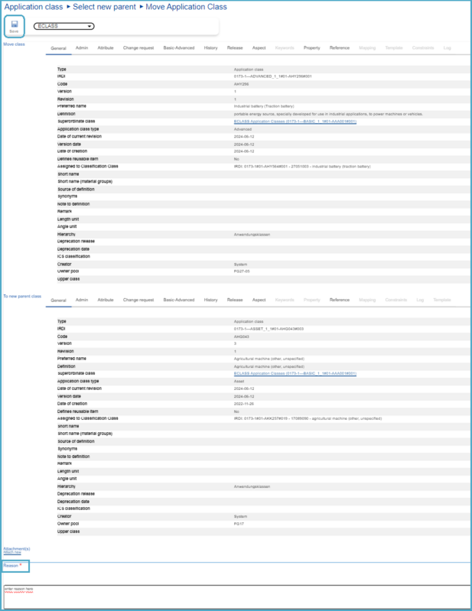Open Reference tab in Move class section
The width and height of the screenshot is (472, 611).
point(340,47)
